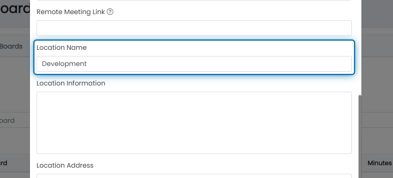Click the Location Name field containing Development

(194, 64)
